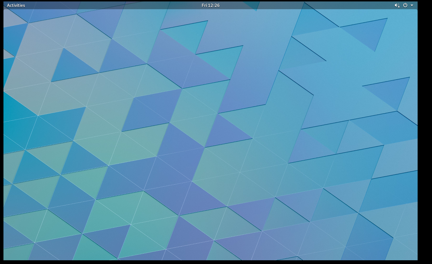
Task: Click the power icon in top bar
Action: pyautogui.click(x=405, y=5)
